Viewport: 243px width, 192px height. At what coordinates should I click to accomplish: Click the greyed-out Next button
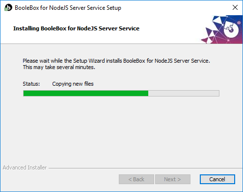[173, 179]
